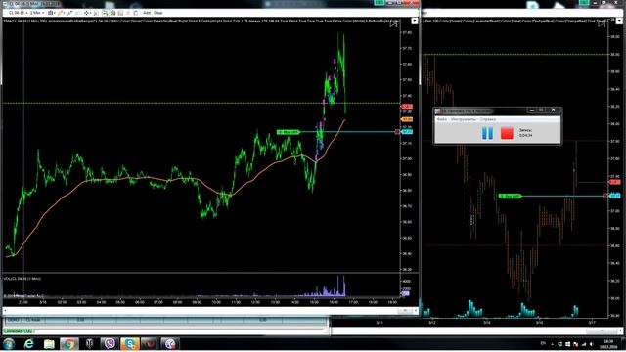Launch Internet Explorer from the taskbar
Viewport: 626px width, 352px height.
pos(29,343)
